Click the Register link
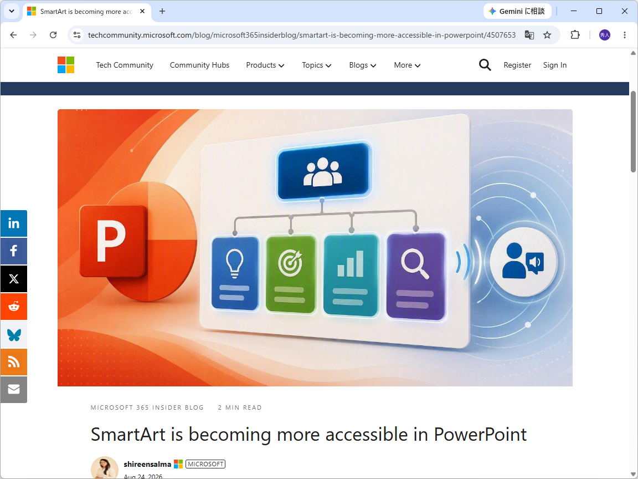Viewport: 638px width, 479px height. pyautogui.click(x=517, y=65)
